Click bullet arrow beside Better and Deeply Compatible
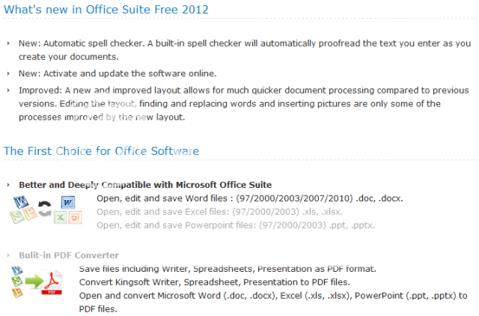 click(8, 185)
